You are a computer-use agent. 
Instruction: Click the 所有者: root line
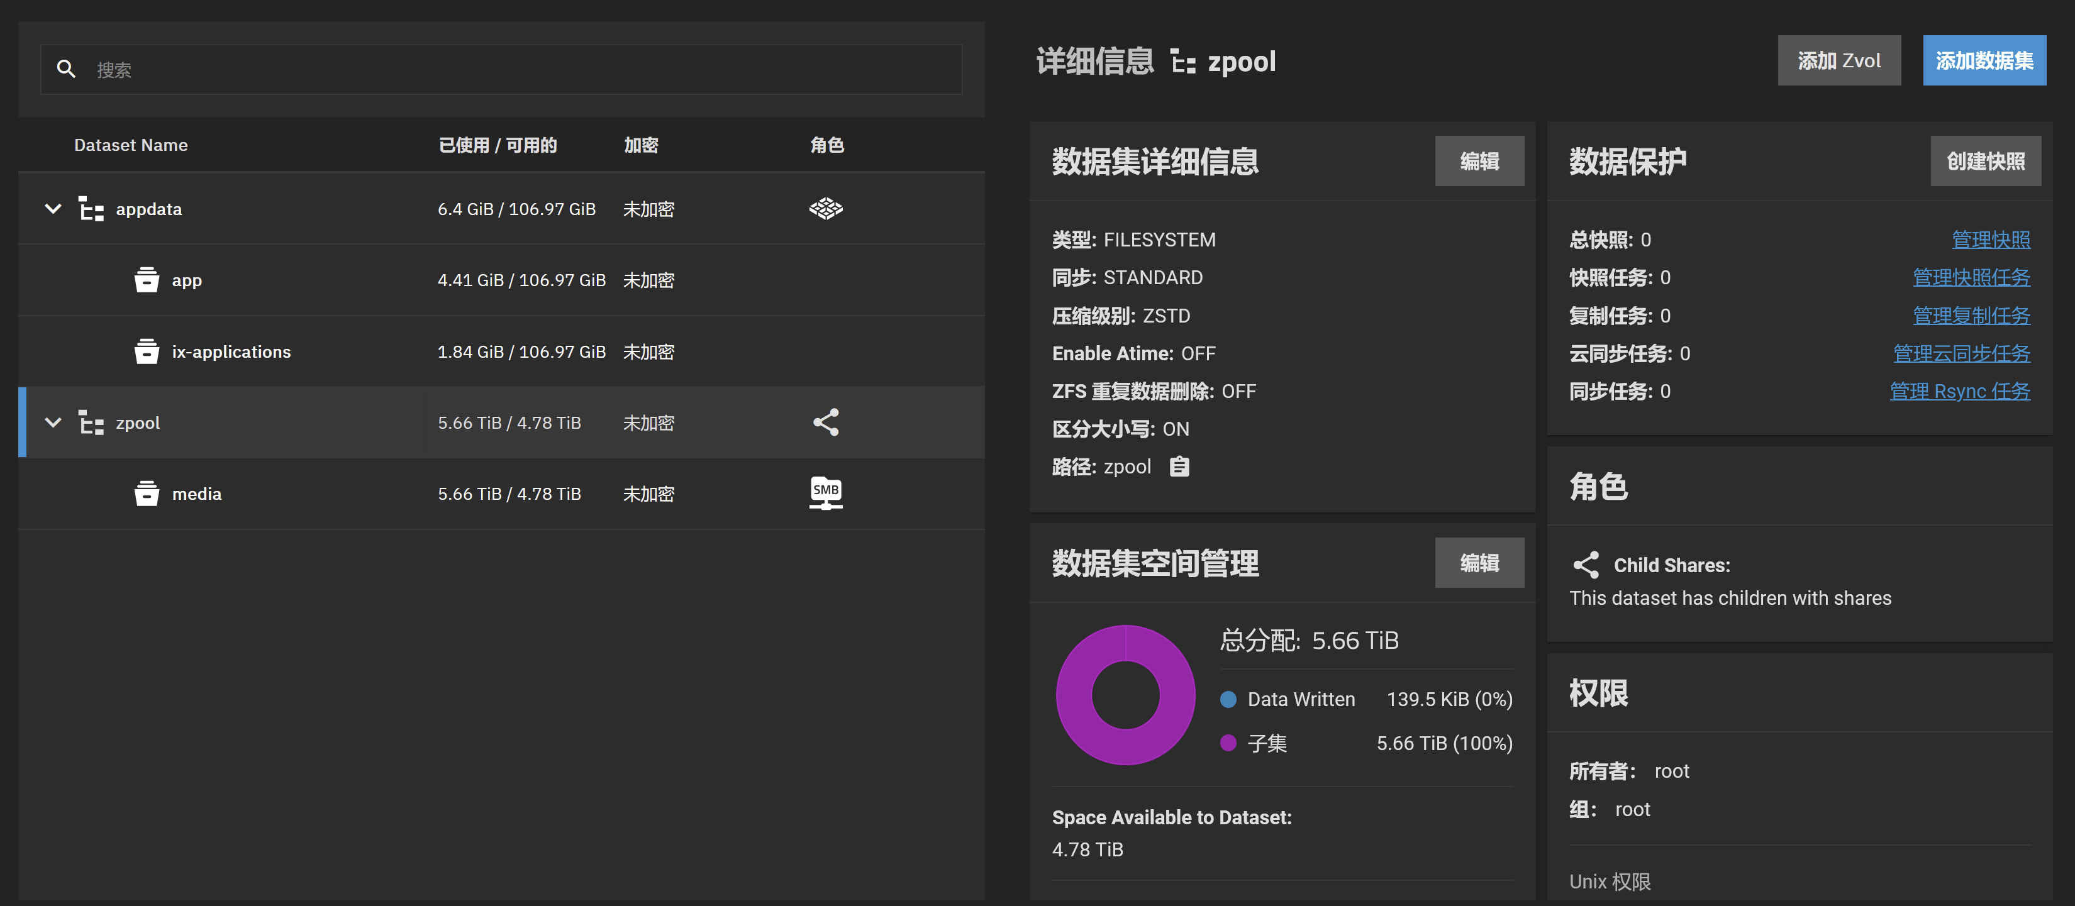(x=1629, y=771)
